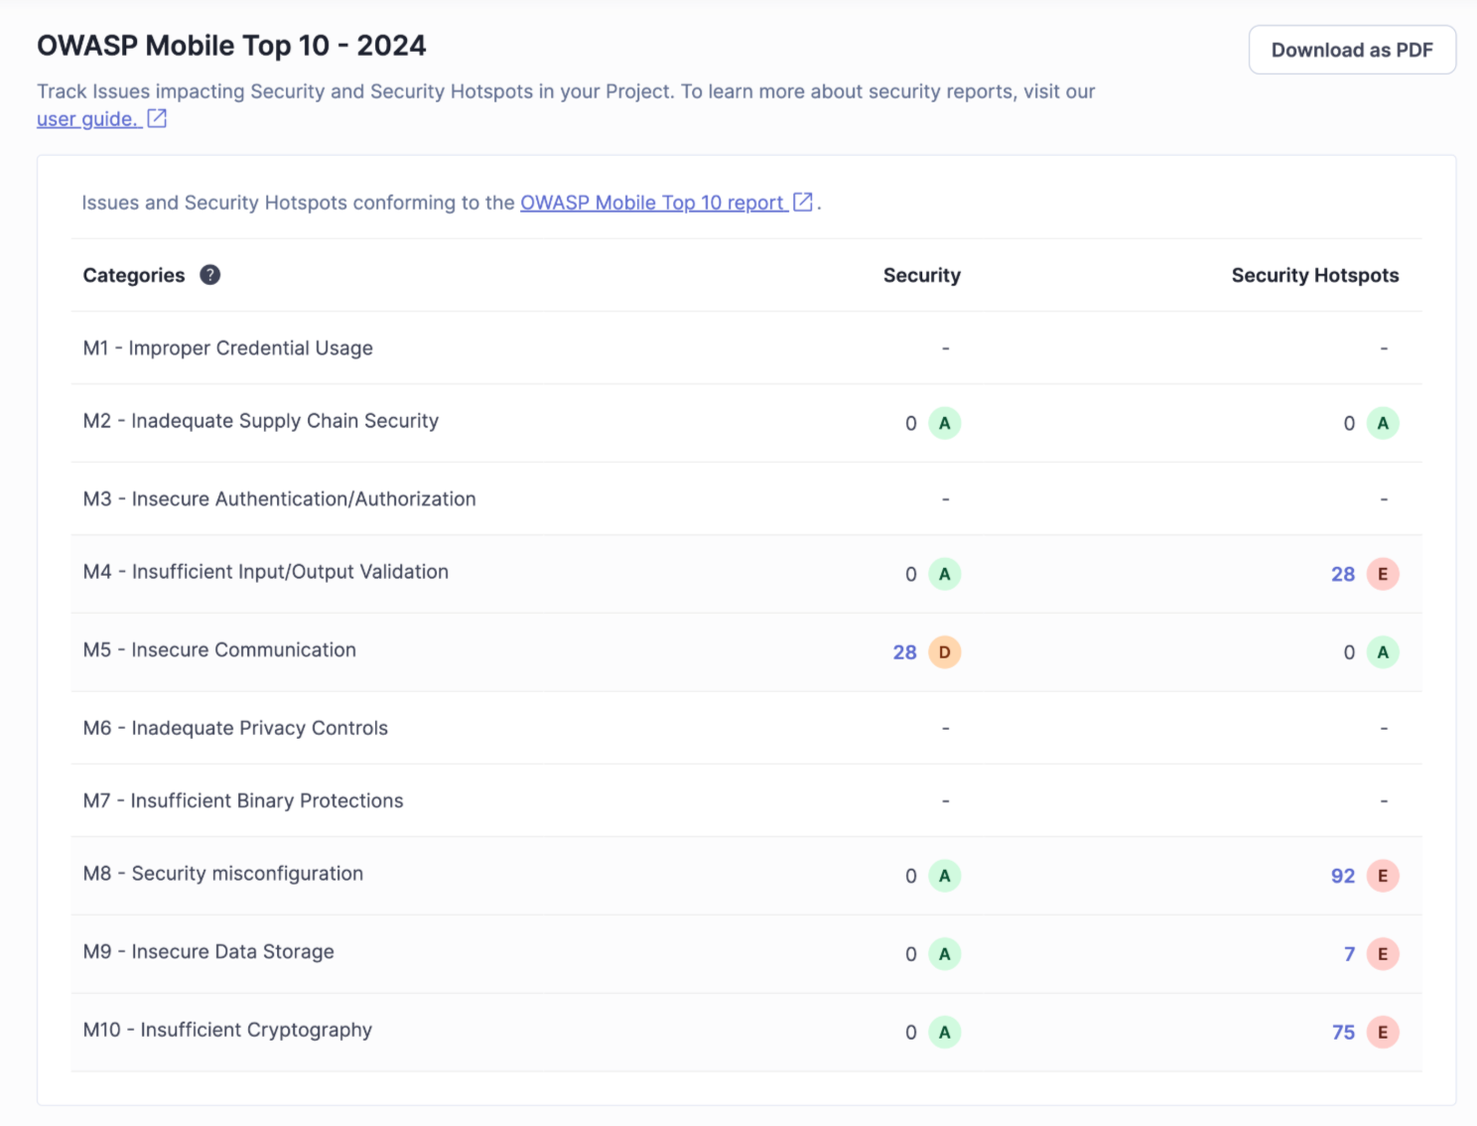
Task: Click the D rating badge for M5 security
Action: click(944, 652)
